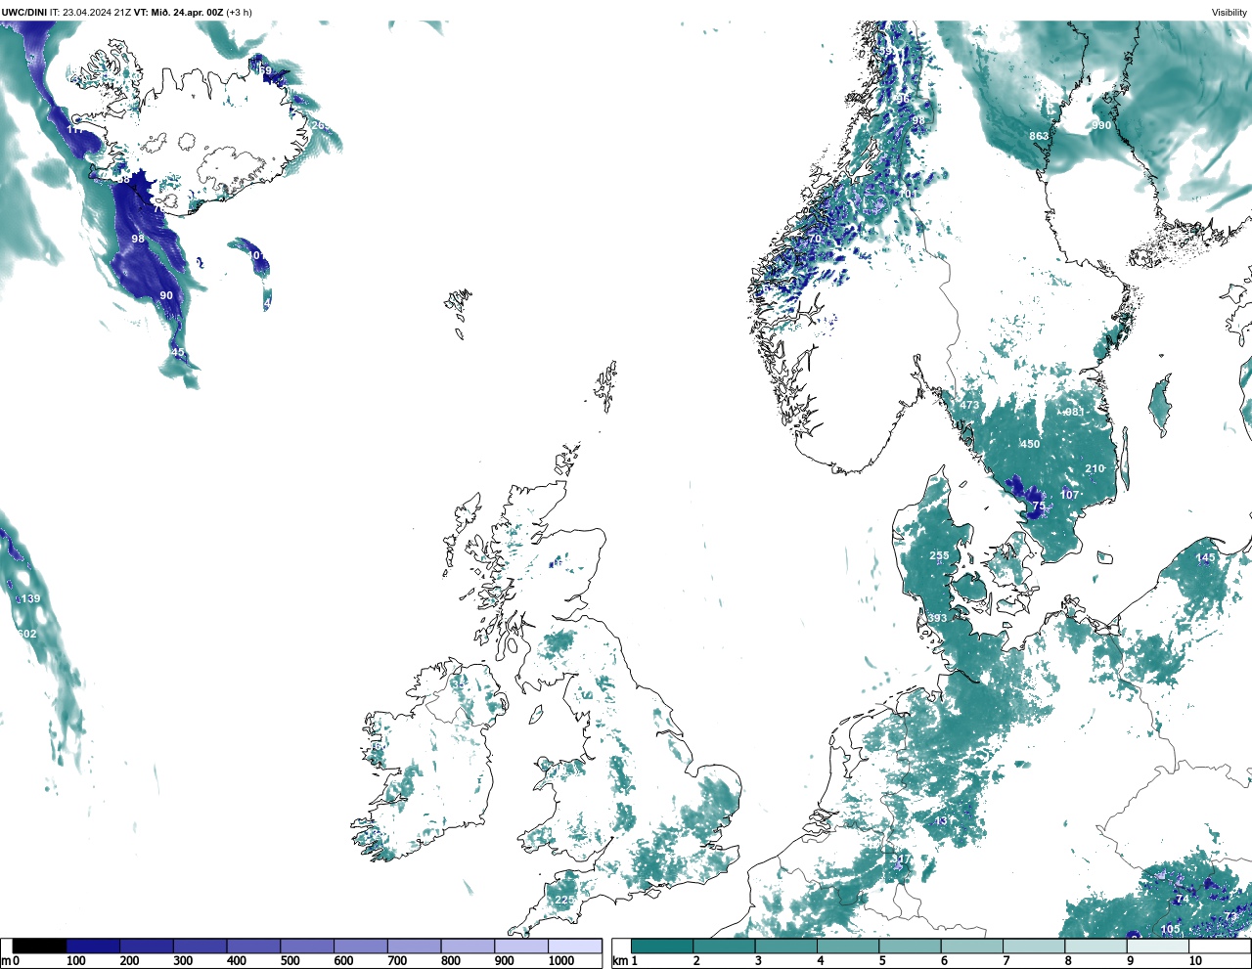Click the 'UWC/DINI' header label

[24, 13]
